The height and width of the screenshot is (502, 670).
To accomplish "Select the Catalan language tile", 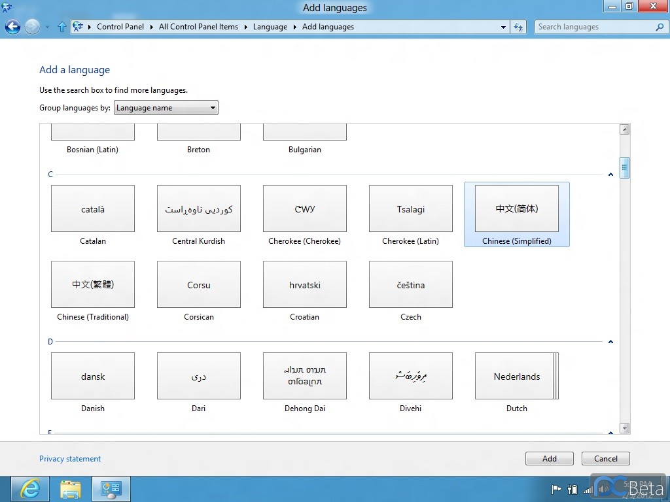I will tap(93, 209).
